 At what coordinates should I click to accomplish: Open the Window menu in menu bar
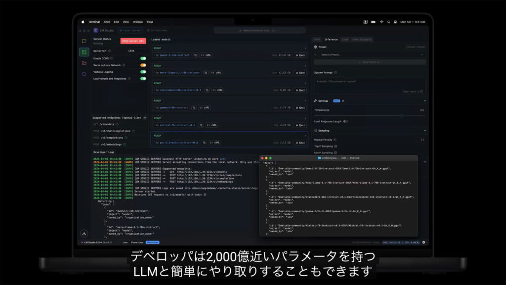click(x=138, y=22)
